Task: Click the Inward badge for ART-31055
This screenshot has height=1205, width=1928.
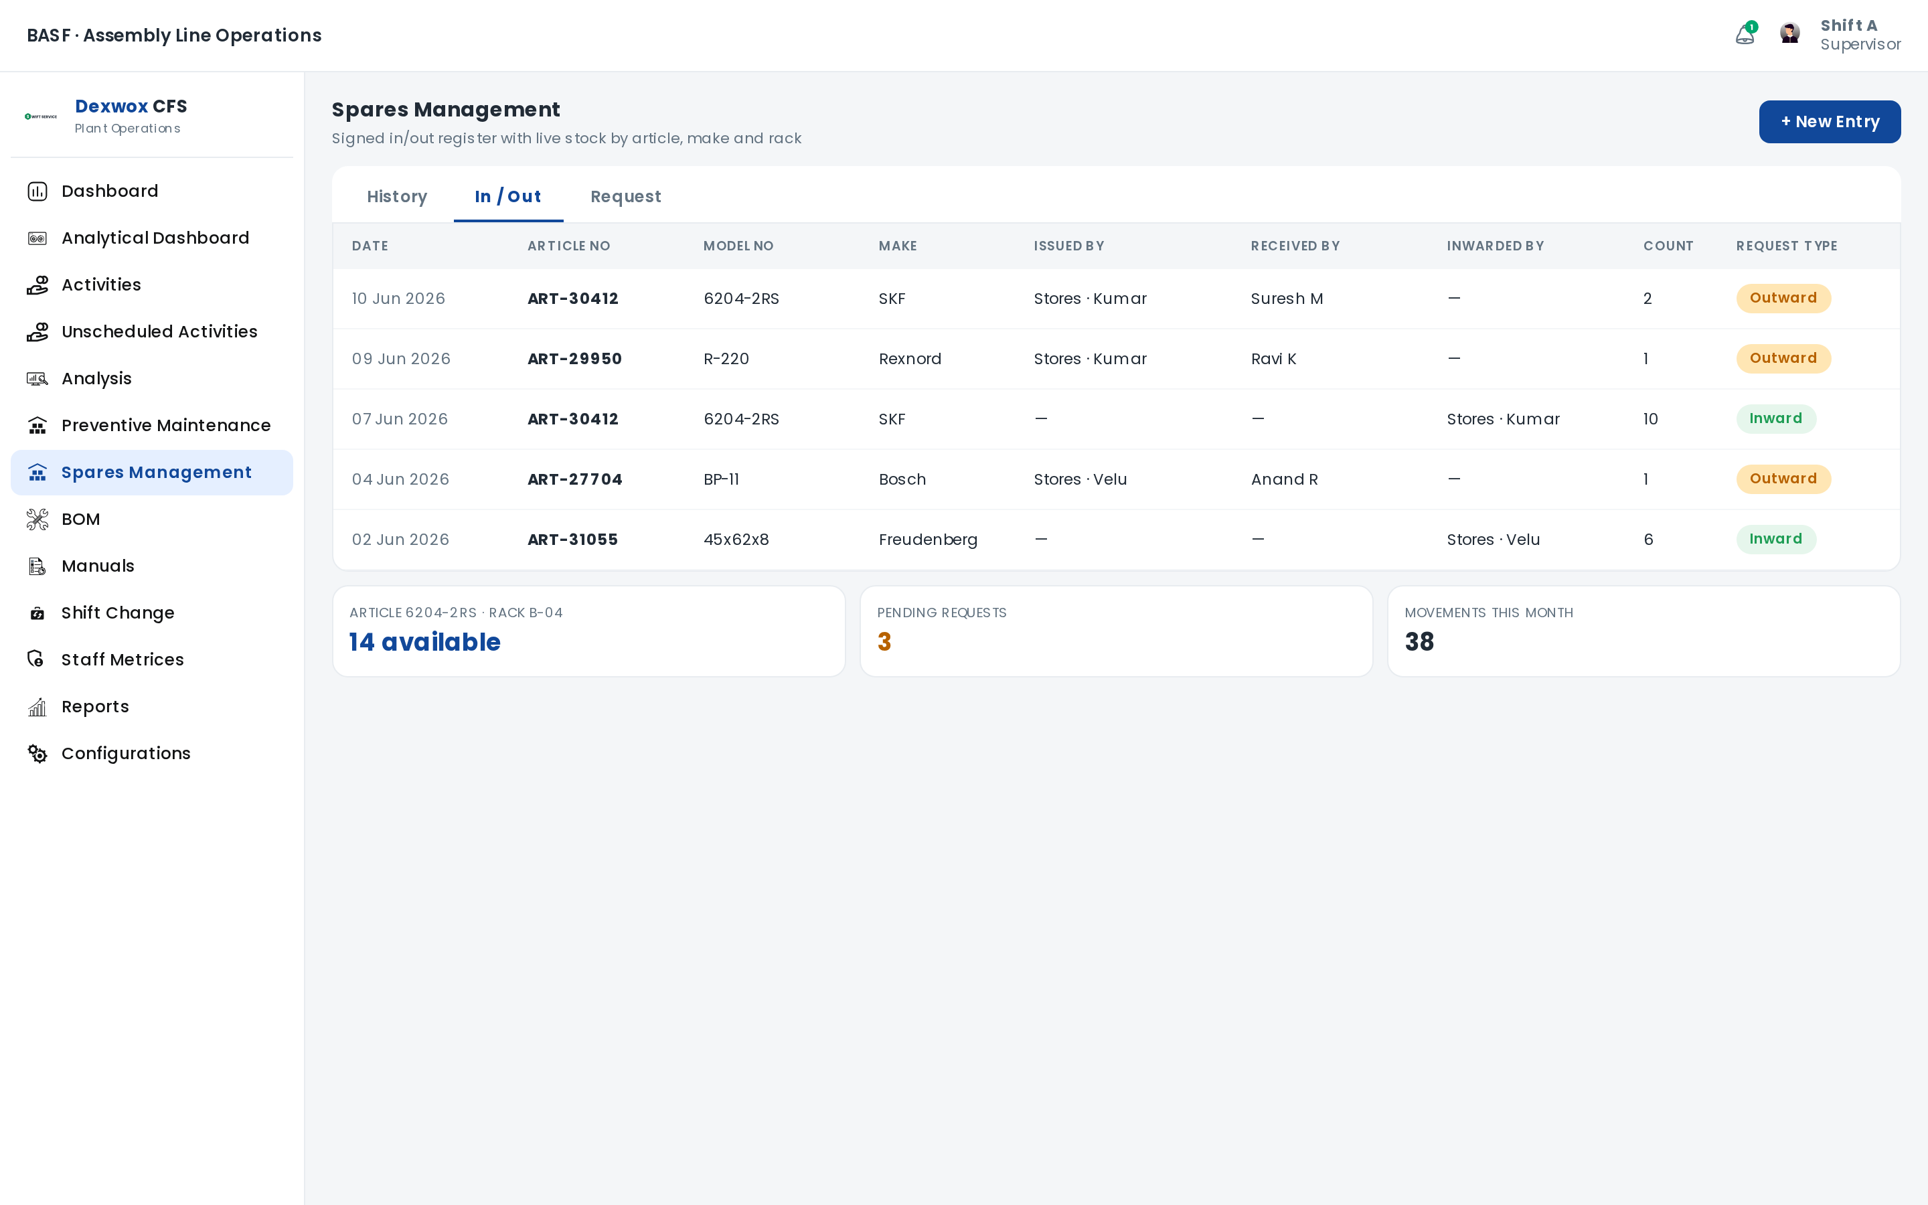Action: pyautogui.click(x=1775, y=540)
